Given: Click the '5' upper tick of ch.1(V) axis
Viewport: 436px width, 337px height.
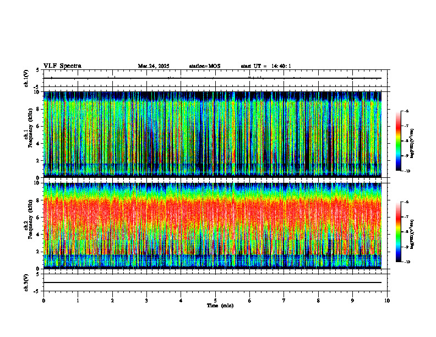Looking at the screenshot, I should 38,70.
